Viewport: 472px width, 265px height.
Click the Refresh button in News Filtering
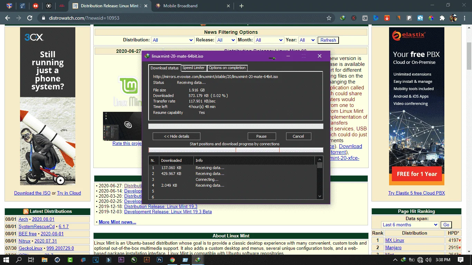click(328, 40)
